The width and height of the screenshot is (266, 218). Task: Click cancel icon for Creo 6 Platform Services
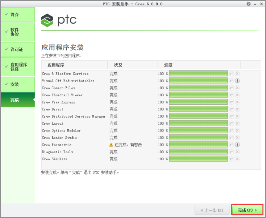pos(237,74)
